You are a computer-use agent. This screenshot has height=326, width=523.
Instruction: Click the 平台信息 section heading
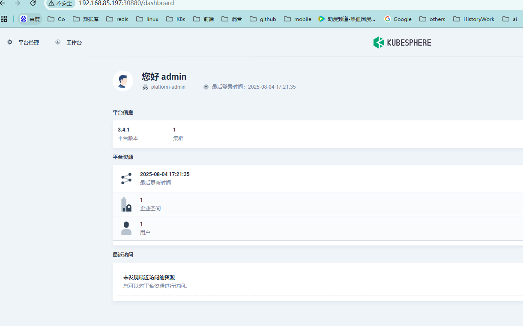[123, 113]
